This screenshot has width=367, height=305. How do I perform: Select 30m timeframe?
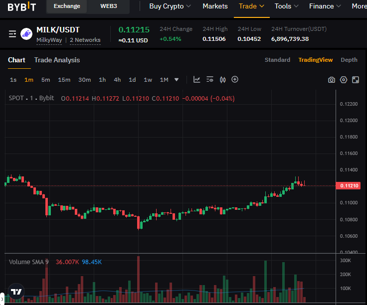84,80
